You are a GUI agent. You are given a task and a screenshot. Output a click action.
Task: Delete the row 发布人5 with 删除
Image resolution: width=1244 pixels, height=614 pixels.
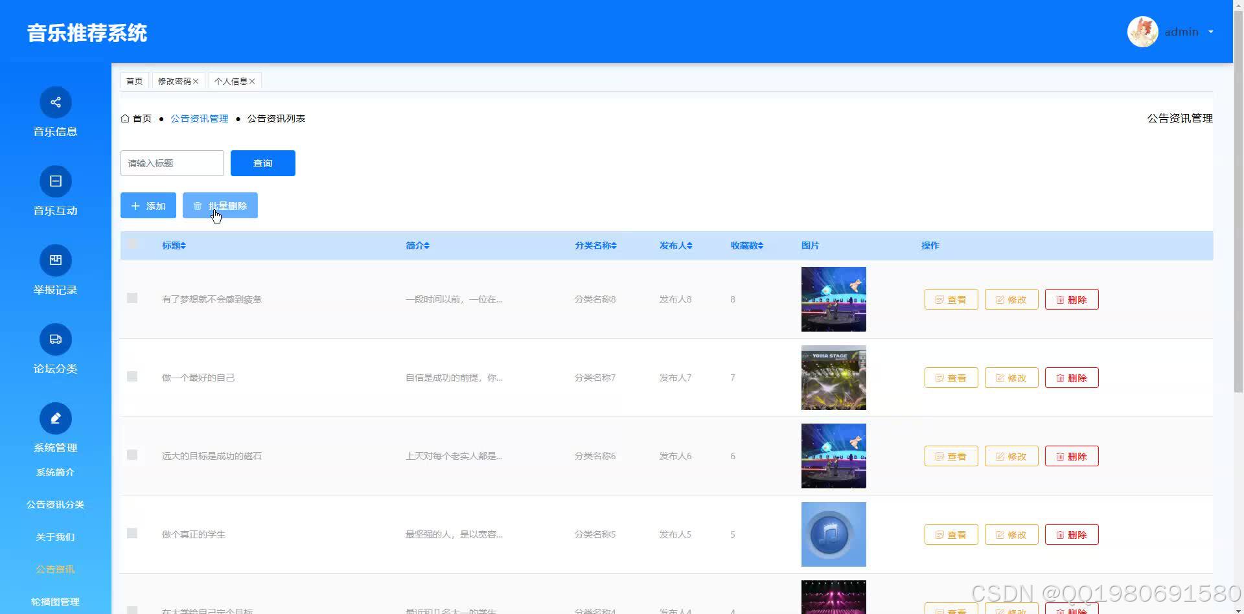click(1072, 534)
